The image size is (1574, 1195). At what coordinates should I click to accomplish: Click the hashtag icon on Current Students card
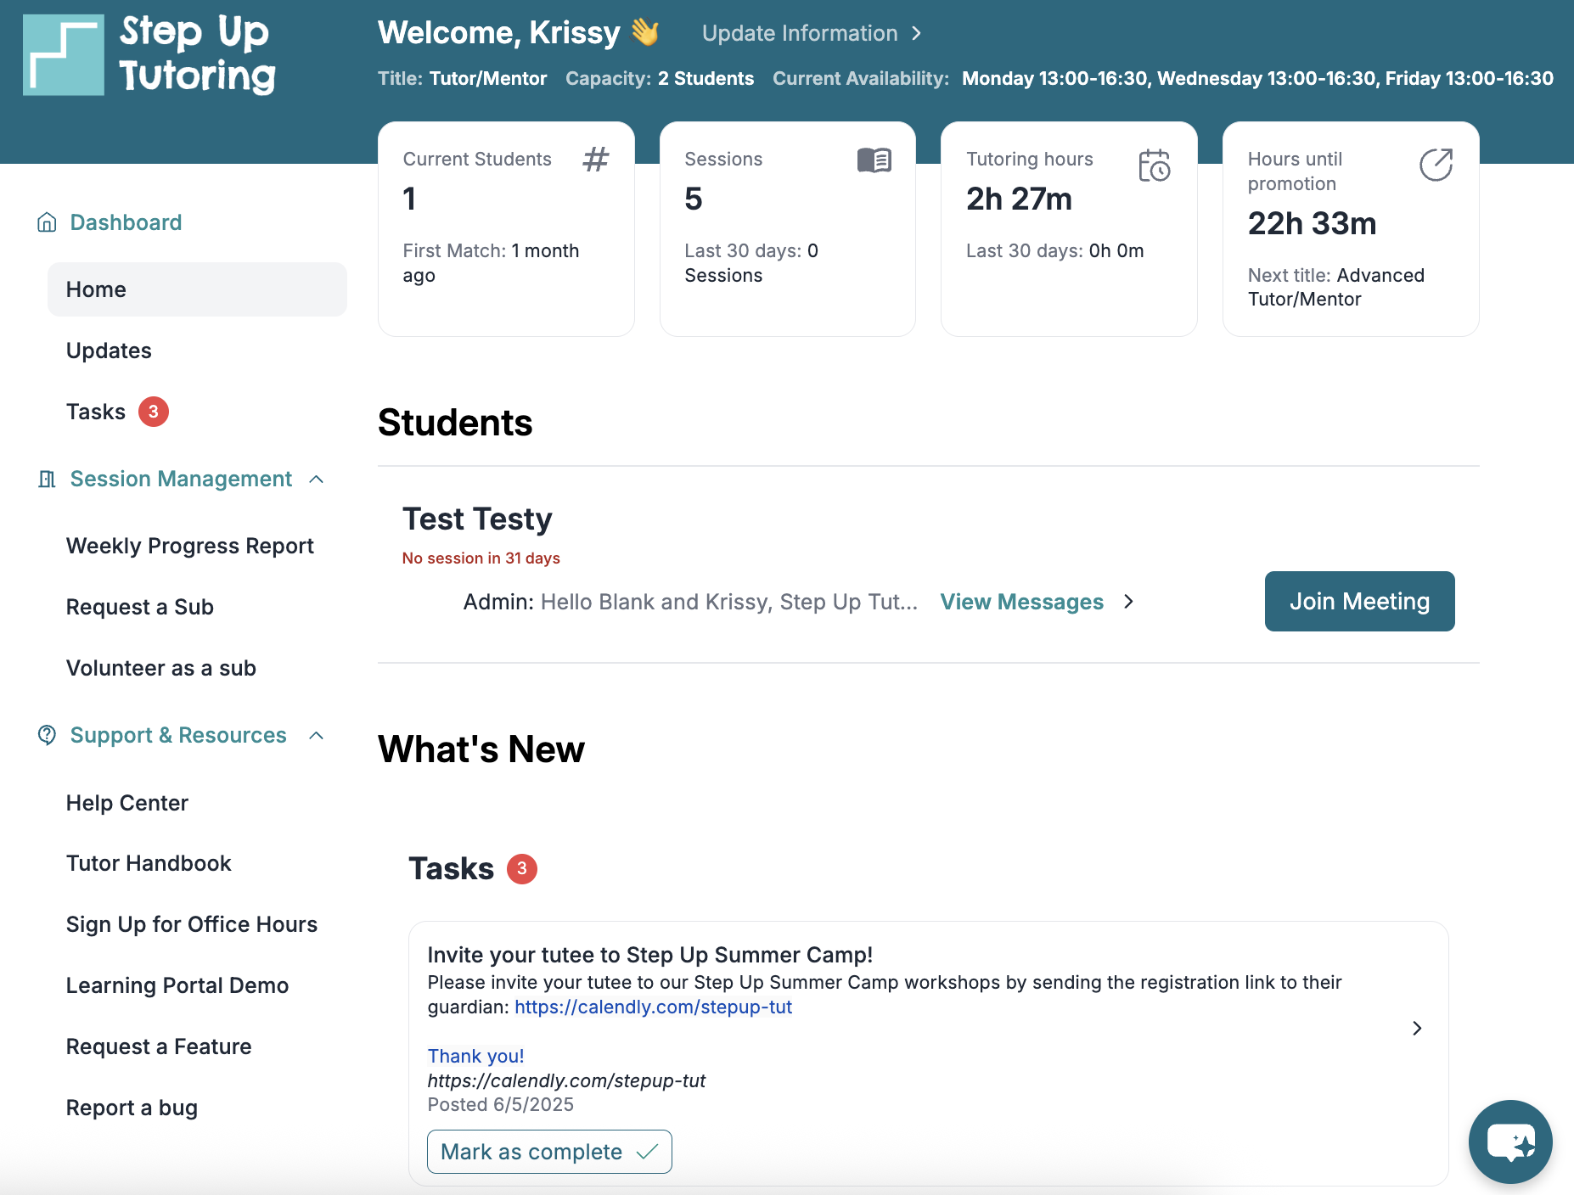(x=595, y=160)
